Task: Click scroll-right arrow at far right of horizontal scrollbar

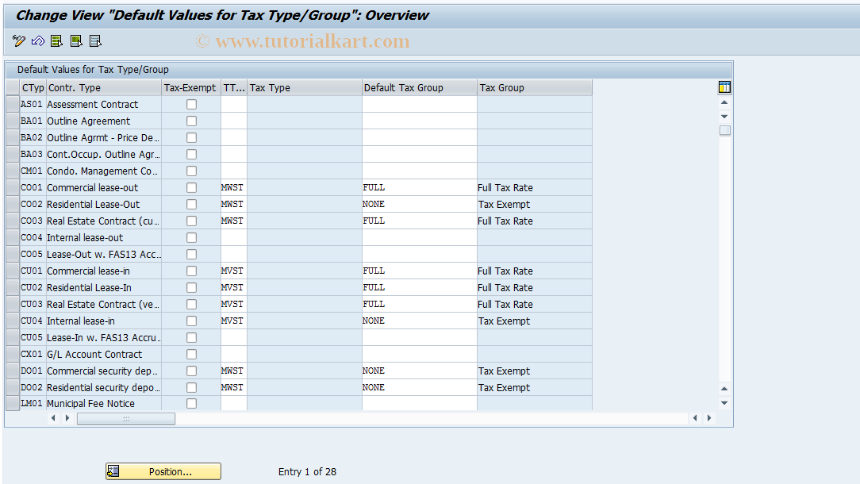Action: coord(709,418)
